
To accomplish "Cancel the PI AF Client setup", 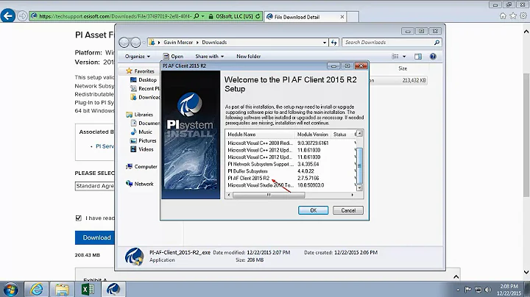I will pos(347,210).
